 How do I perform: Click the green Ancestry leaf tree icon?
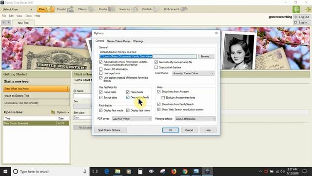pyautogui.click(x=296, y=9)
